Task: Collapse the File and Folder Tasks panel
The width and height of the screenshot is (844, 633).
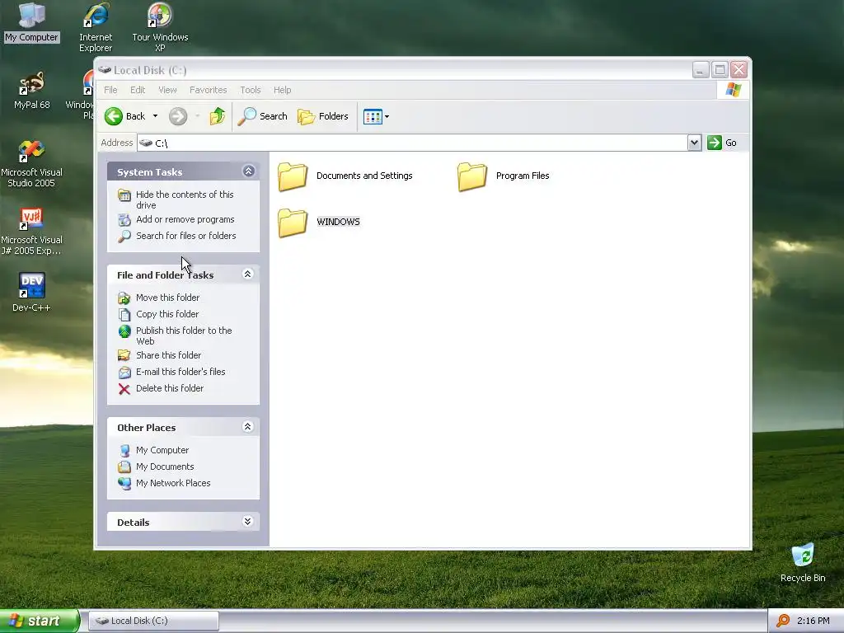Action: click(247, 274)
